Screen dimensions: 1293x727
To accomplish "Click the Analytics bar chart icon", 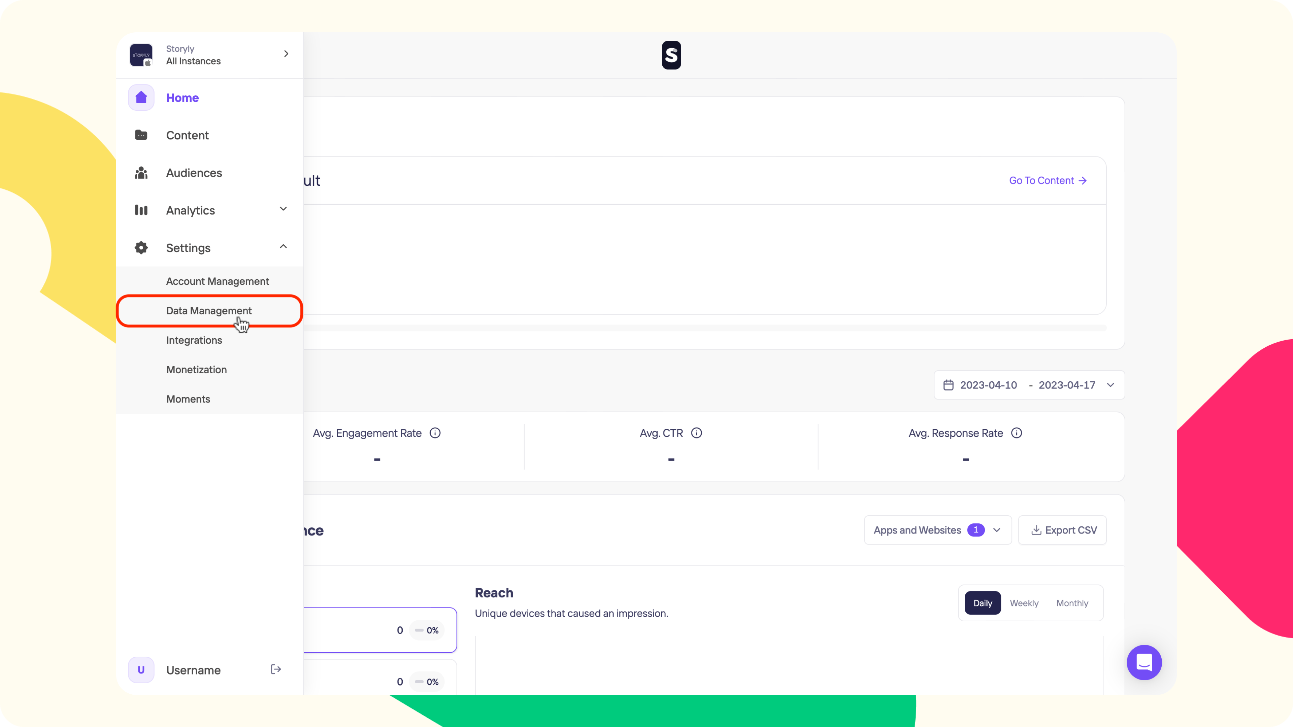I will tap(141, 210).
